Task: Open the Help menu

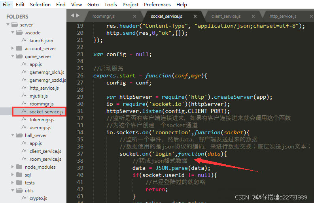Action: tap(182, 4)
